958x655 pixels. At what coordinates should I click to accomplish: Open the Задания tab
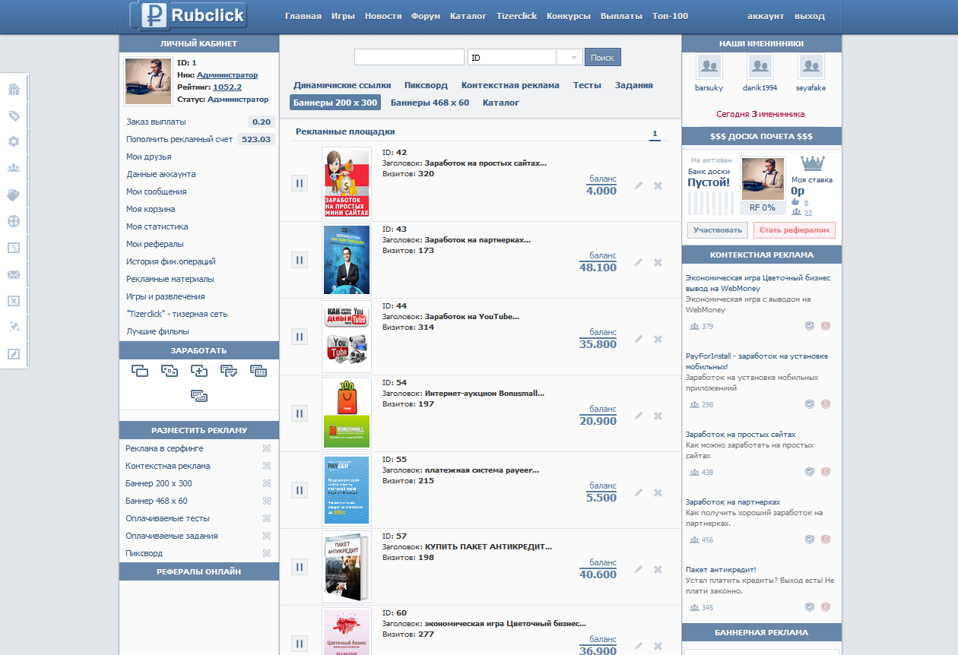(634, 85)
